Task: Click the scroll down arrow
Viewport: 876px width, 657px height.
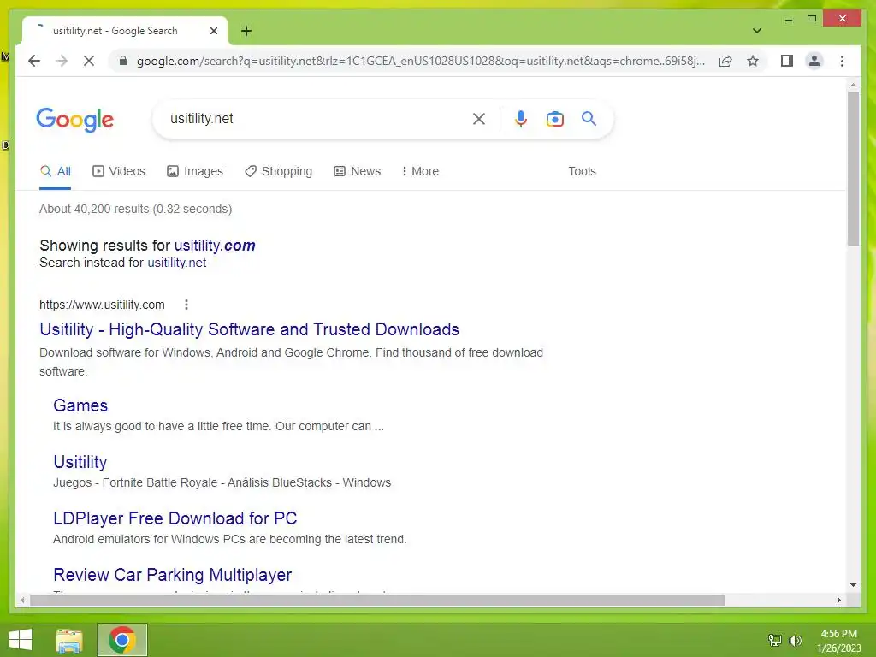Action: pos(853,585)
